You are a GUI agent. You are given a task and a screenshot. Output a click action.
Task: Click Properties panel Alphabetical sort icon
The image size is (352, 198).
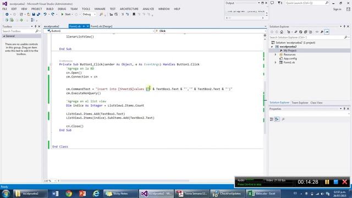point(277,119)
